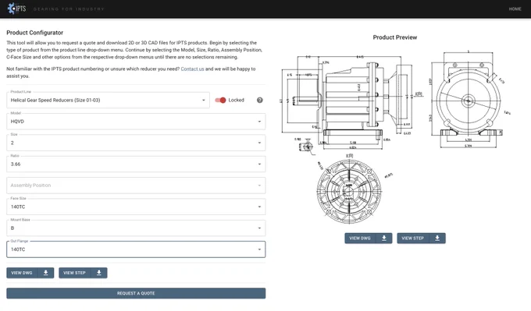Open the Face Size dropdown
The image size is (531, 311).
click(x=136, y=207)
